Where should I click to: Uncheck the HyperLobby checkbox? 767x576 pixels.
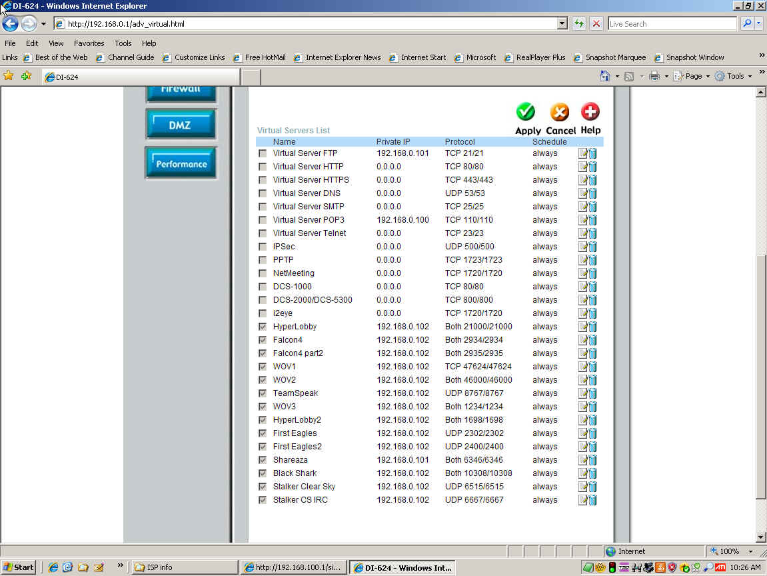[x=263, y=327]
